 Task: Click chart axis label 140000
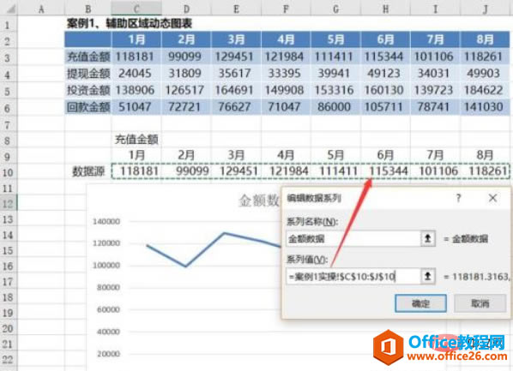106,221
